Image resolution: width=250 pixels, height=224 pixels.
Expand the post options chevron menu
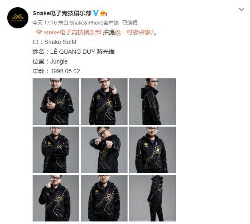click(x=242, y=9)
